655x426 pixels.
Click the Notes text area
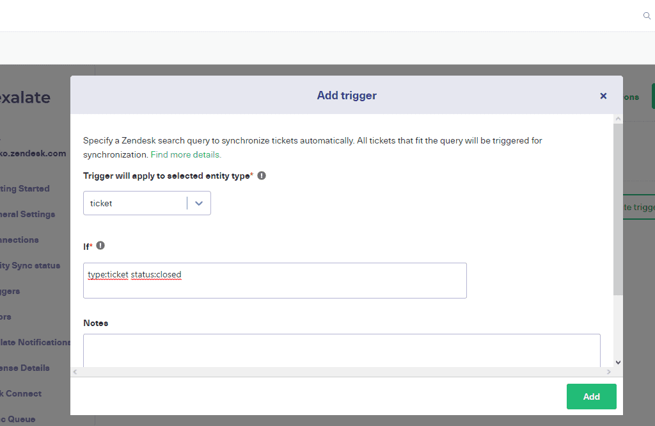pyautogui.click(x=342, y=350)
